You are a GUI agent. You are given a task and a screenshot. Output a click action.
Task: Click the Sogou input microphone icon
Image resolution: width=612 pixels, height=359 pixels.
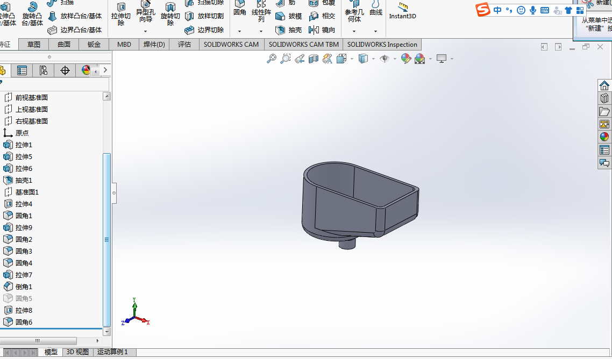(533, 10)
